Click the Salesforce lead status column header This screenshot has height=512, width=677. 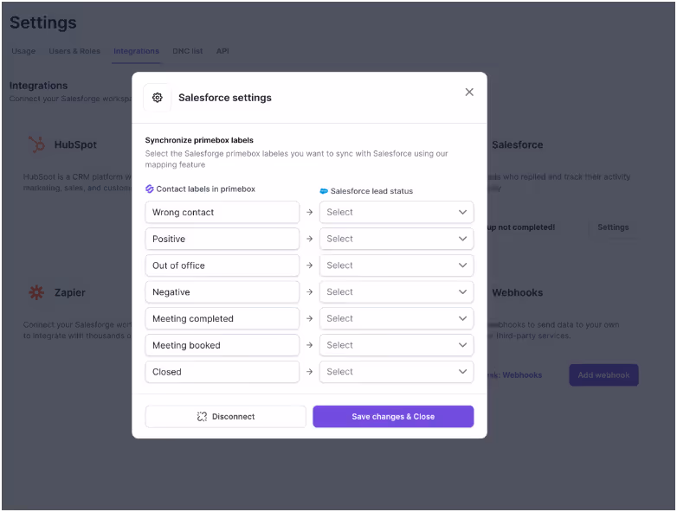coord(371,191)
